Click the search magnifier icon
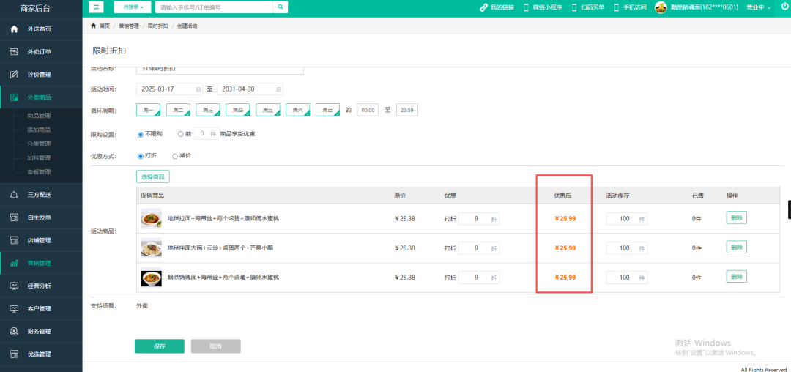This screenshot has width=791, height=372. [x=281, y=7]
